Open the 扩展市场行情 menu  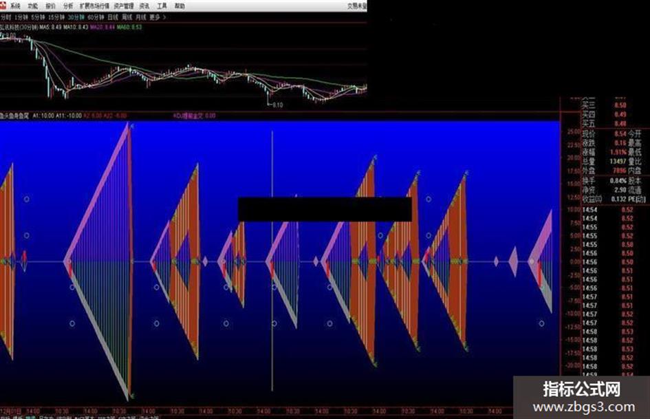tap(95, 6)
